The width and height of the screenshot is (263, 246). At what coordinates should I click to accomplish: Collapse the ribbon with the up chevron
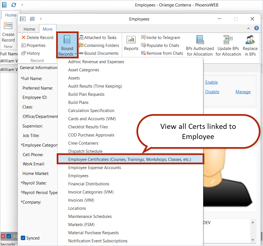(248, 28)
